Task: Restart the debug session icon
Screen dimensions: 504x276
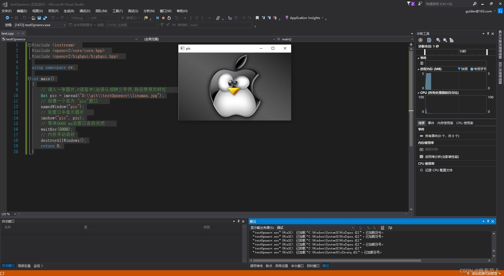Action: (x=169, y=18)
